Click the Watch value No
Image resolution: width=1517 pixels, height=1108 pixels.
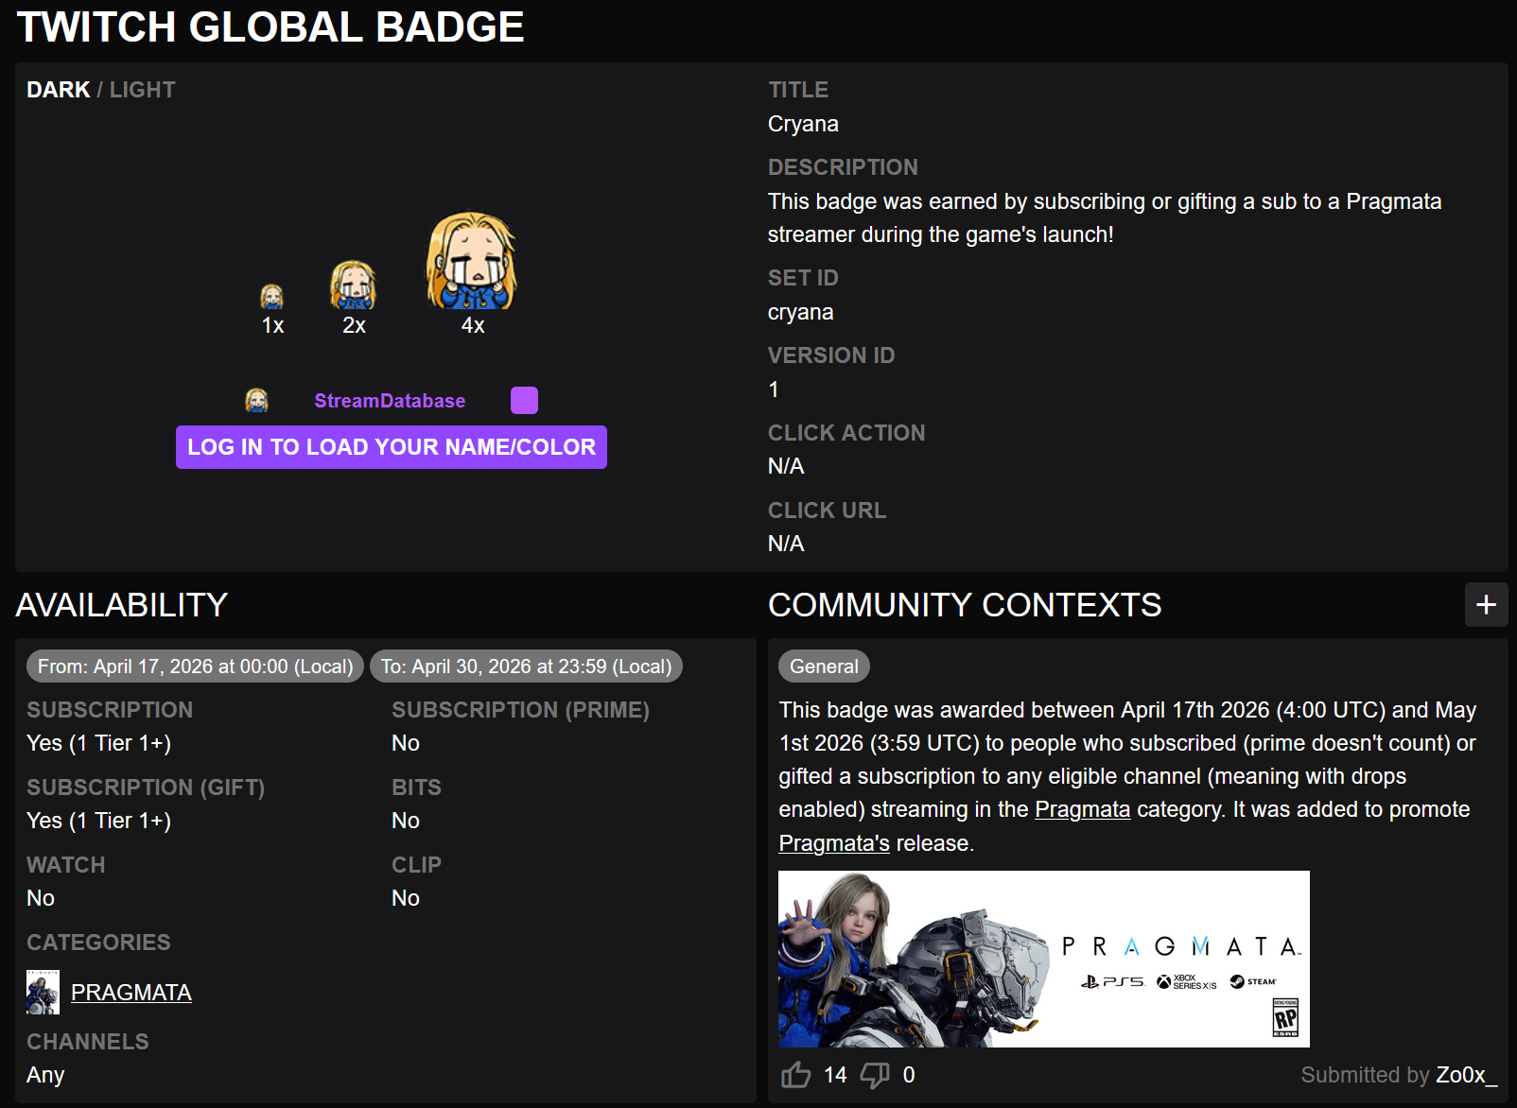pos(41,898)
